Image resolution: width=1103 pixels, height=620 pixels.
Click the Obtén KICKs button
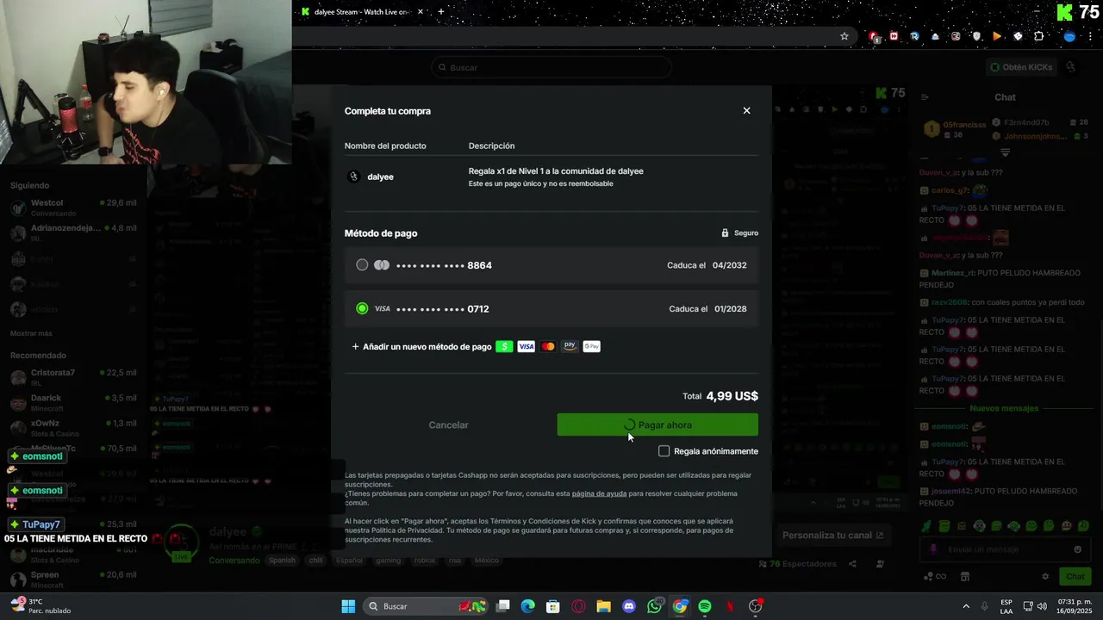pyautogui.click(x=1021, y=67)
